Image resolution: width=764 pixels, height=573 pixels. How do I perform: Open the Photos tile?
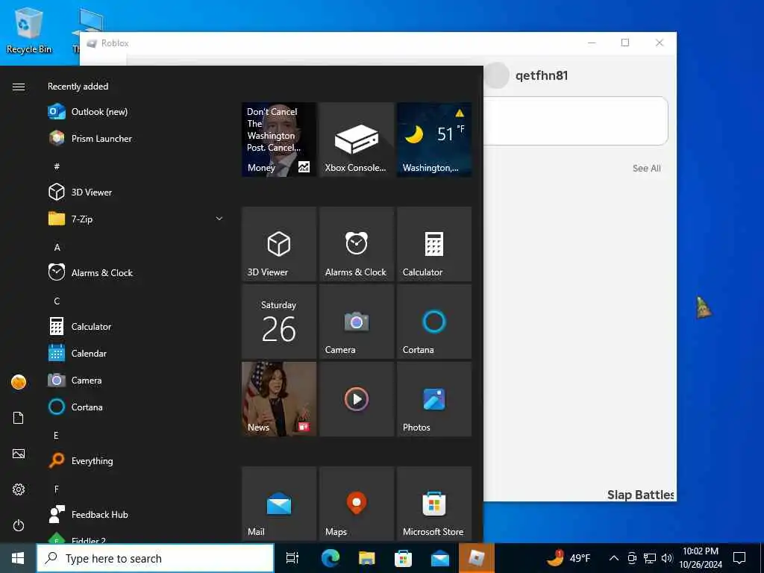click(x=433, y=399)
